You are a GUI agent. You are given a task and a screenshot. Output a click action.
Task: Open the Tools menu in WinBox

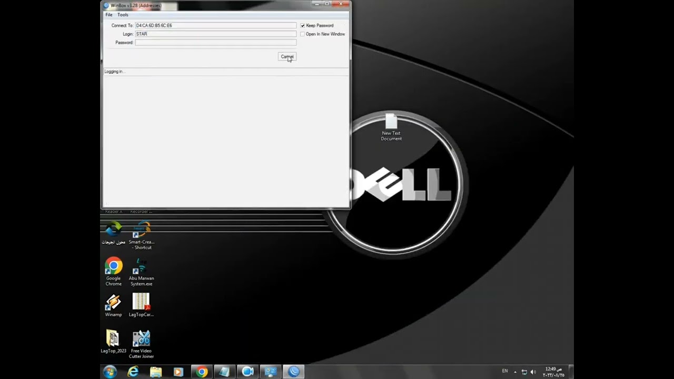tap(123, 15)
